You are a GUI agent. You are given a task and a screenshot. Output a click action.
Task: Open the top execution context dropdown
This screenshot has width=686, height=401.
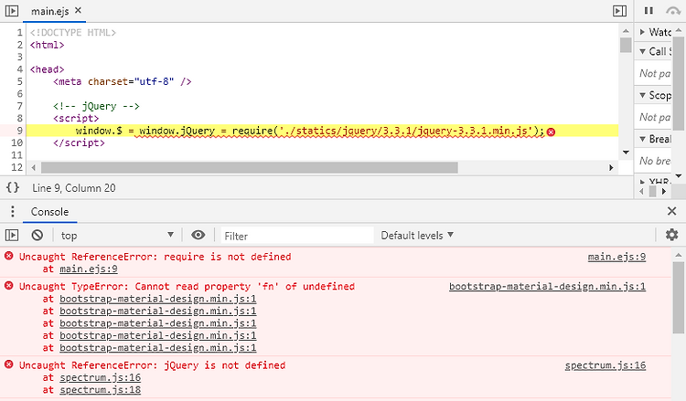coord(117,236)
